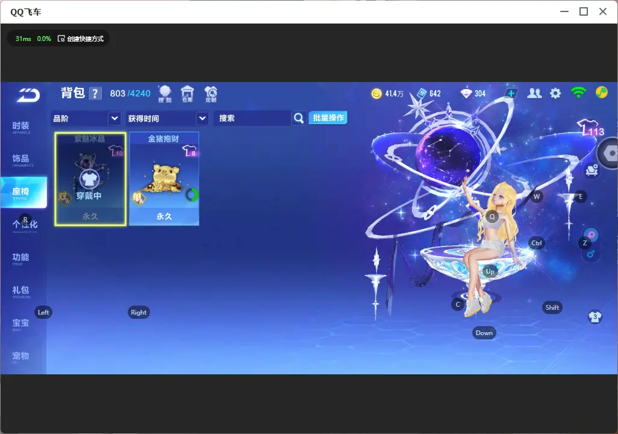
Task: Switch to the female gender symbol
Action: (591, 235)
